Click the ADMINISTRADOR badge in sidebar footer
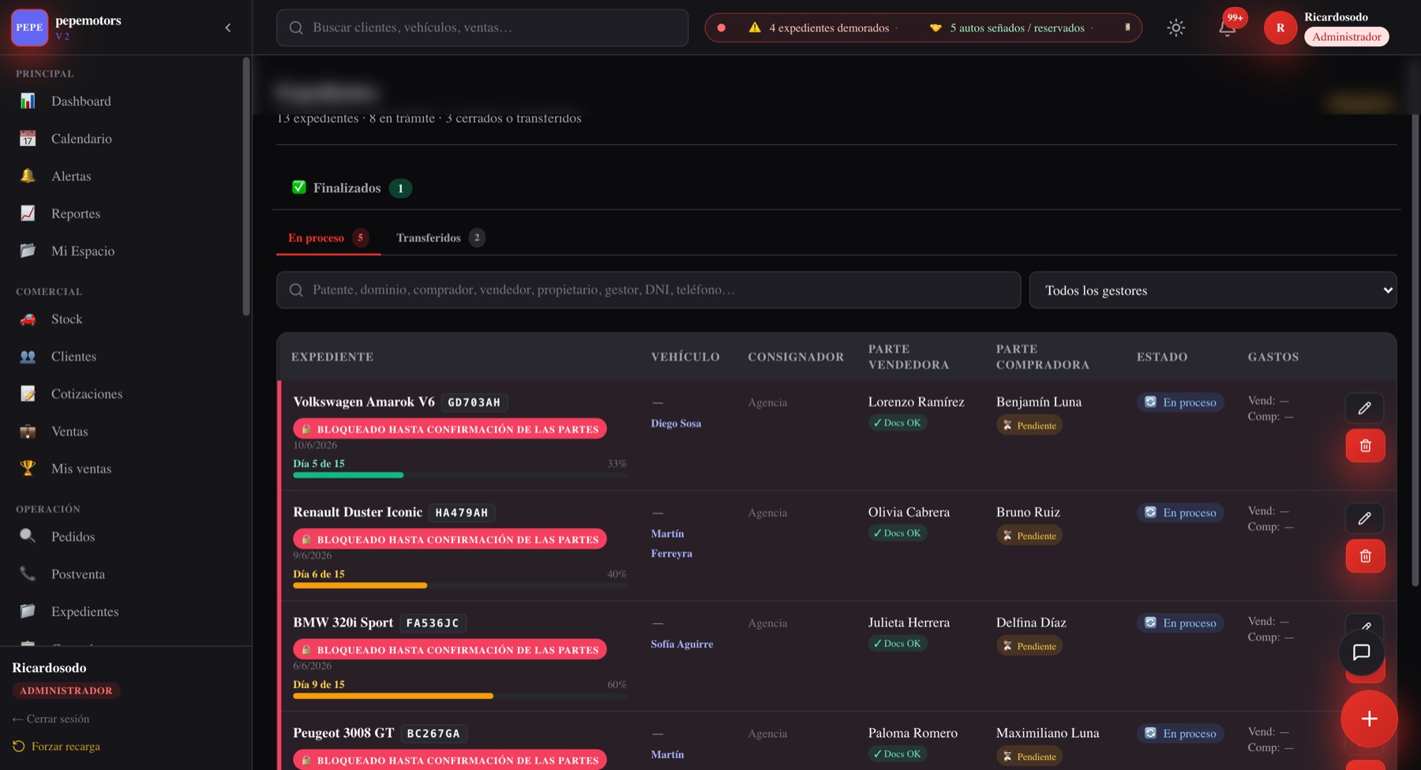The image size is (1421, 770). (66, 690)
